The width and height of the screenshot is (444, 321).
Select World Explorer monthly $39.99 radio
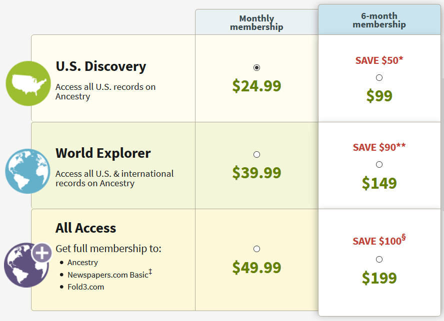pyautogui.click(x=256, y=154)
